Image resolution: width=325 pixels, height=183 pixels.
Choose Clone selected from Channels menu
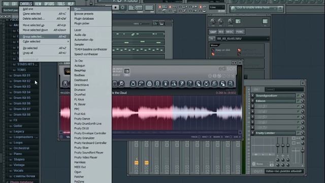(x=44, y=14)
